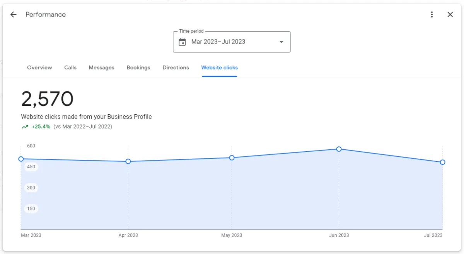
Task: Click 'Website clicks made from your Business Profile' text
Action: click(x=86, y=117)
